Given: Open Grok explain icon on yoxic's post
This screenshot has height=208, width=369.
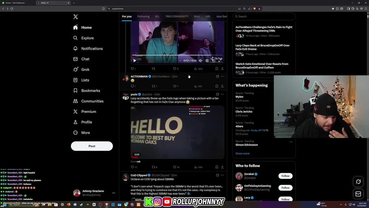Looking at the screenshot, I should coord(217,94).
